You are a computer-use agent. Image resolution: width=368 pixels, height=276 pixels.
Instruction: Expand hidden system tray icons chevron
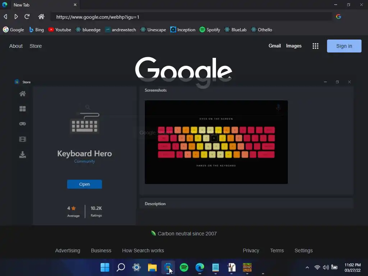(307, 267)
